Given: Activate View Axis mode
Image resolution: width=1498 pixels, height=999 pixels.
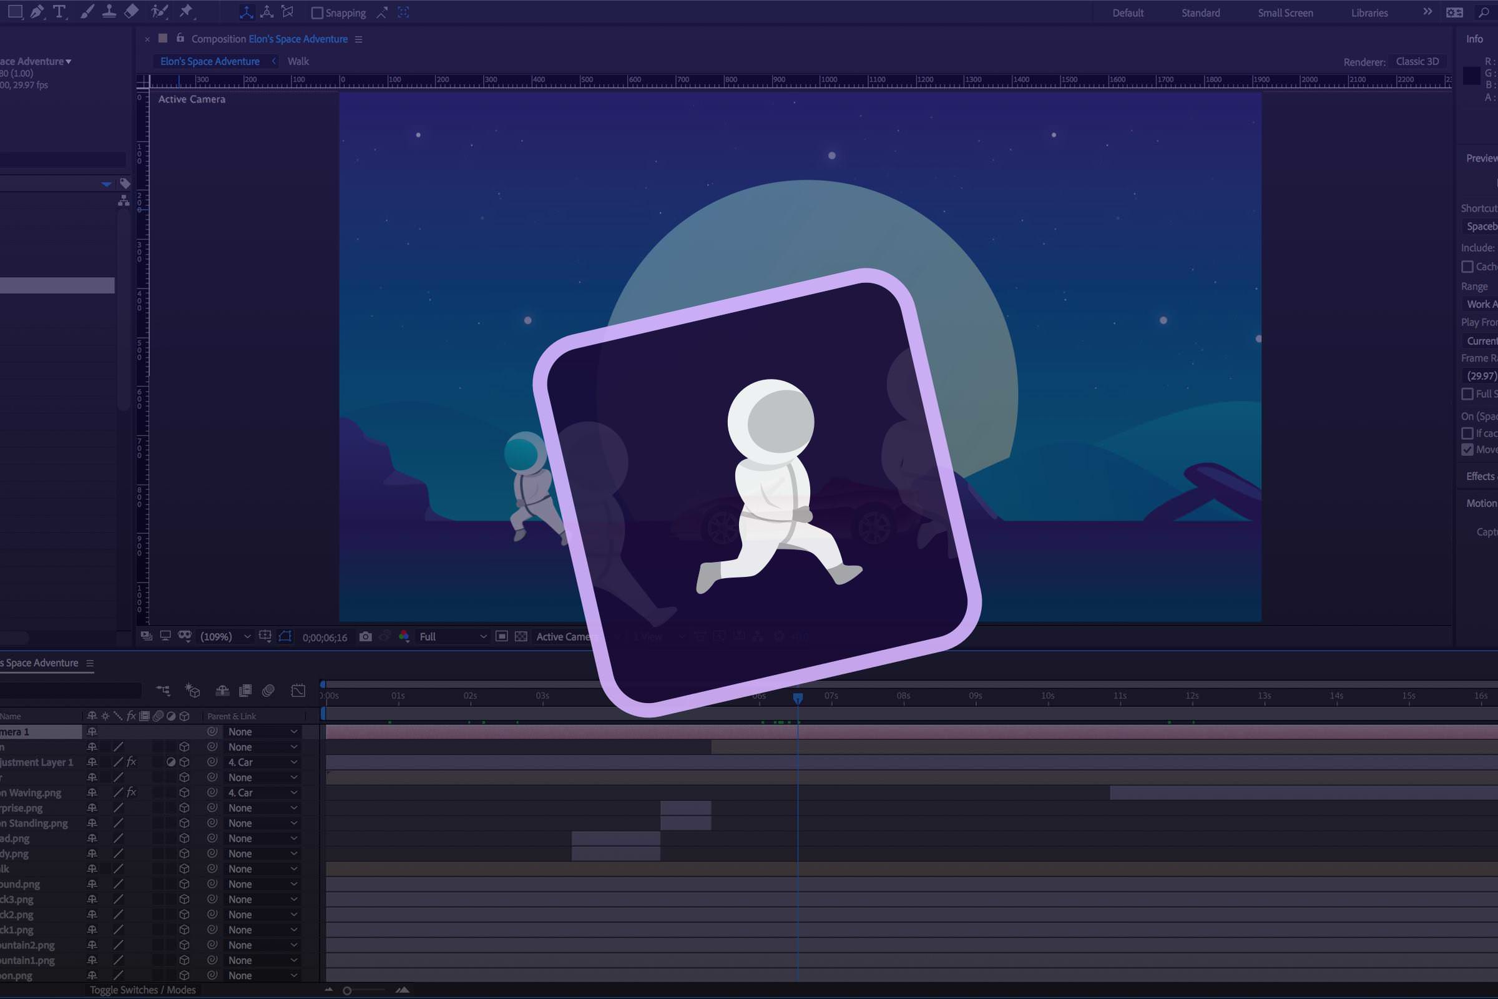Looking at the screenshot, I should click(288, 12).
